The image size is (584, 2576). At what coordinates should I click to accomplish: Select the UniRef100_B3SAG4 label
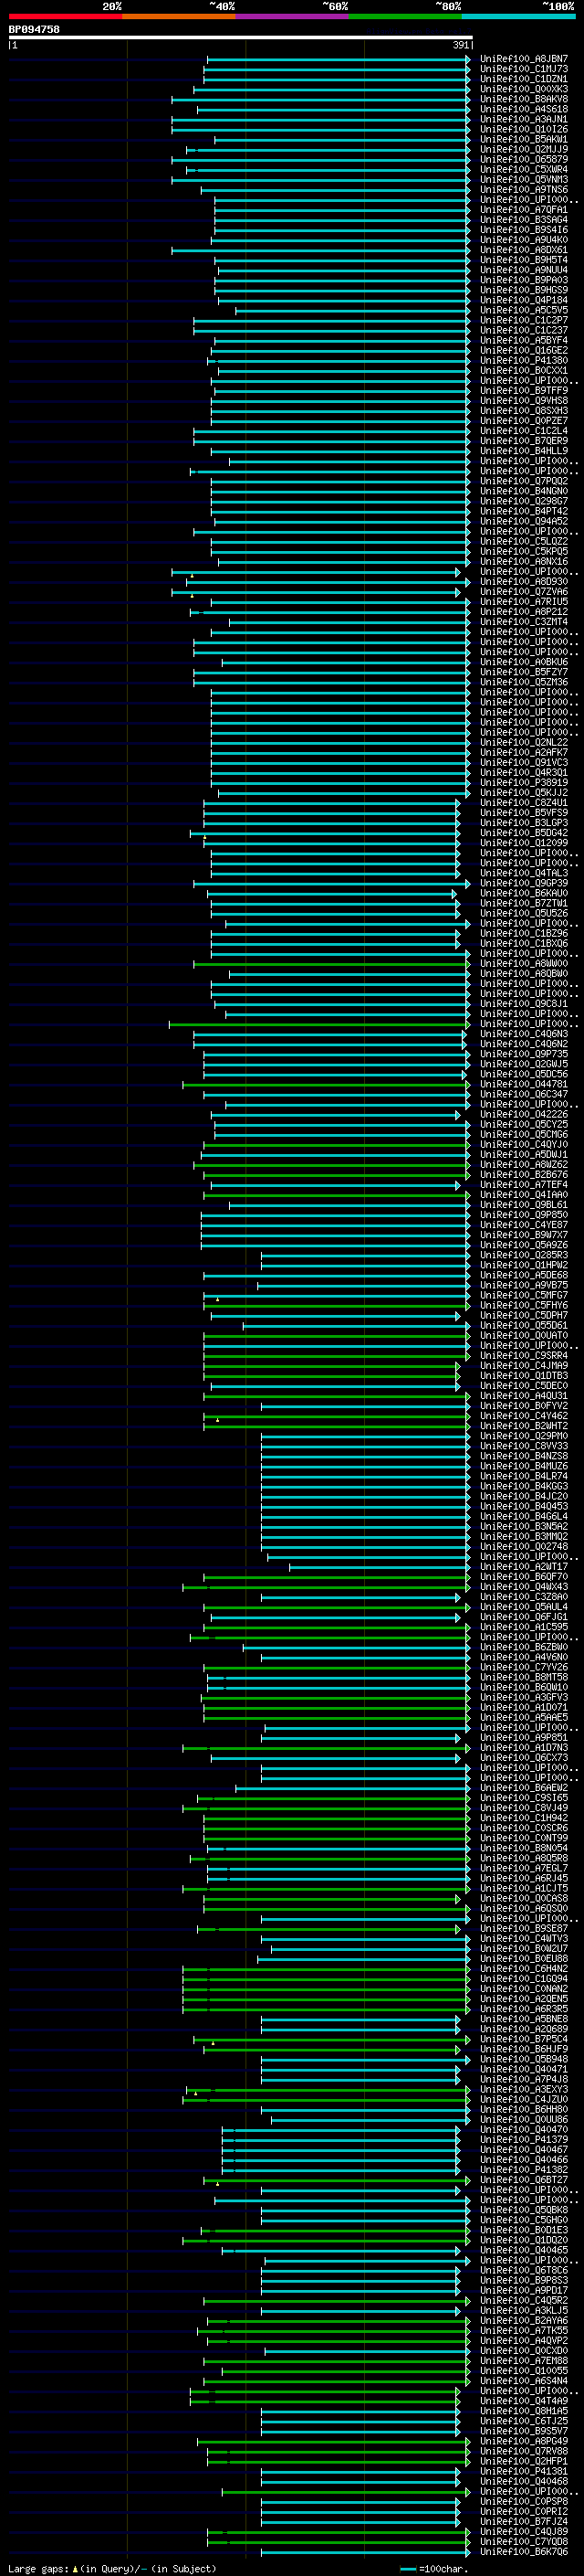[x=524, y=220]
